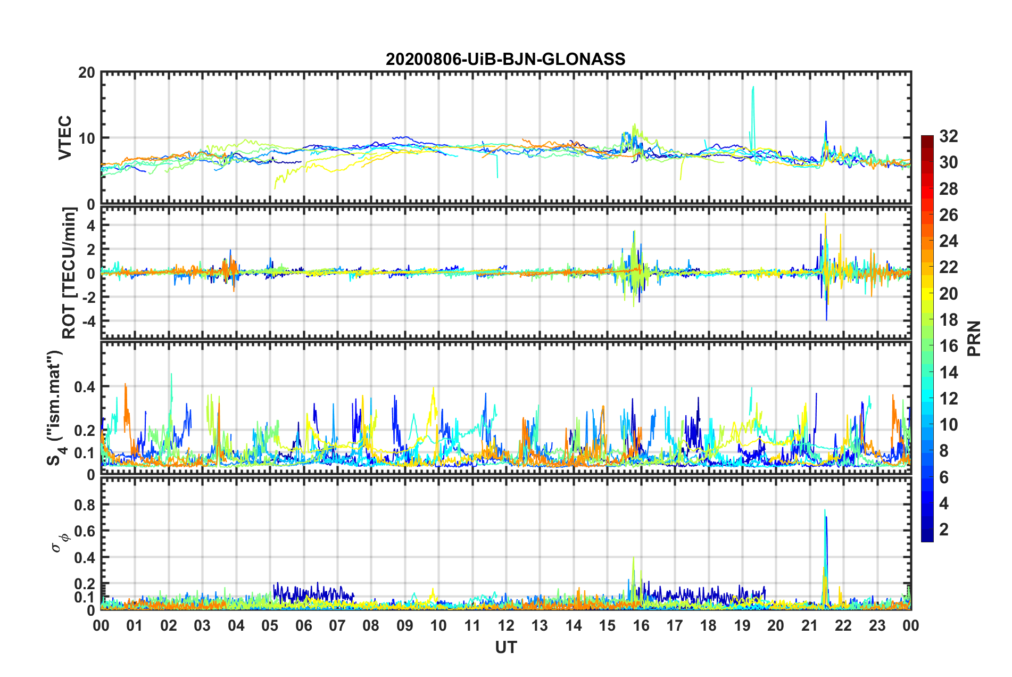
Task: Click the ROT [TECU/min] axis label
Action: [69, 273]
